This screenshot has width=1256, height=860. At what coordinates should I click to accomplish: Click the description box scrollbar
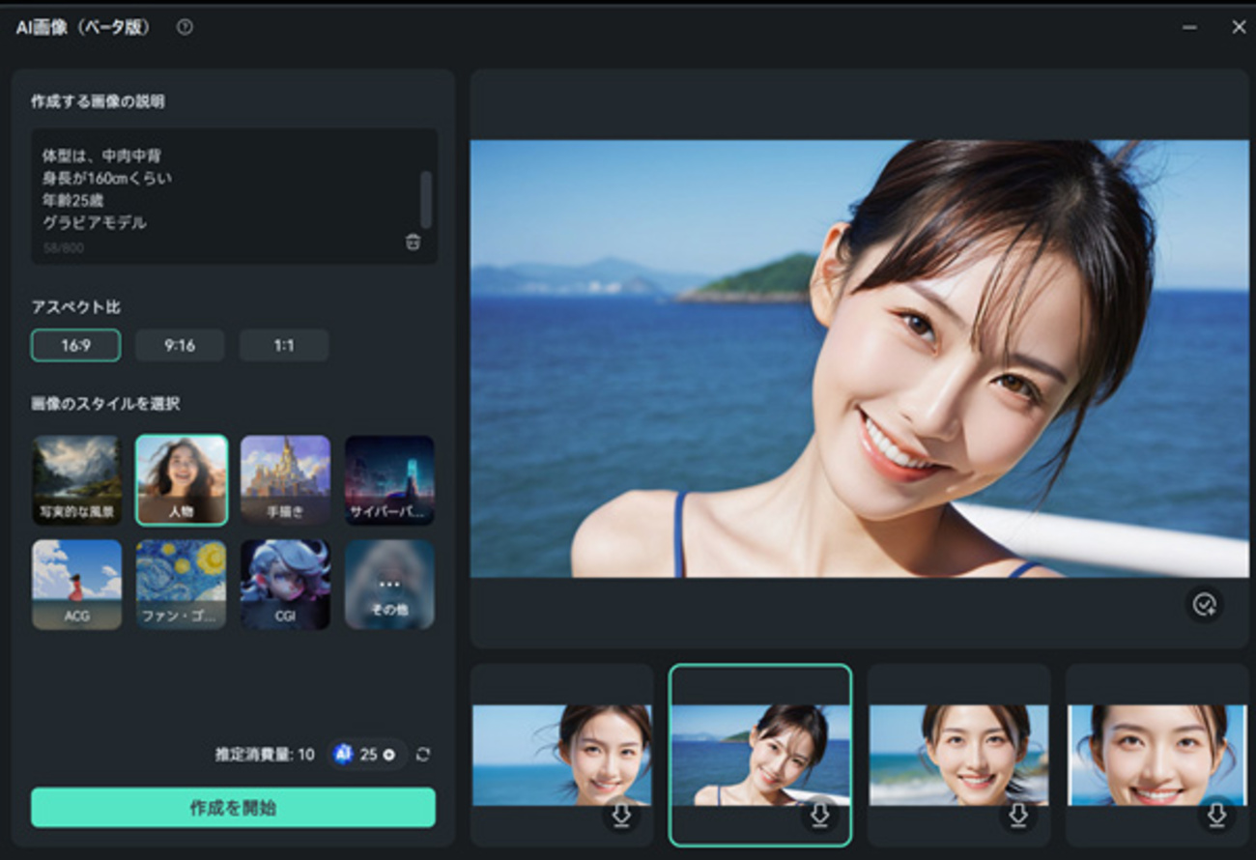[x=426, y=199]
